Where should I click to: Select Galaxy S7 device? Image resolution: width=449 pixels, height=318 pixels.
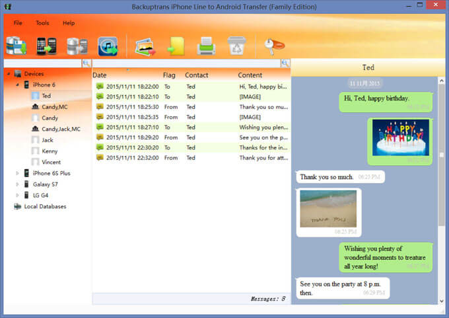point(46,184)
